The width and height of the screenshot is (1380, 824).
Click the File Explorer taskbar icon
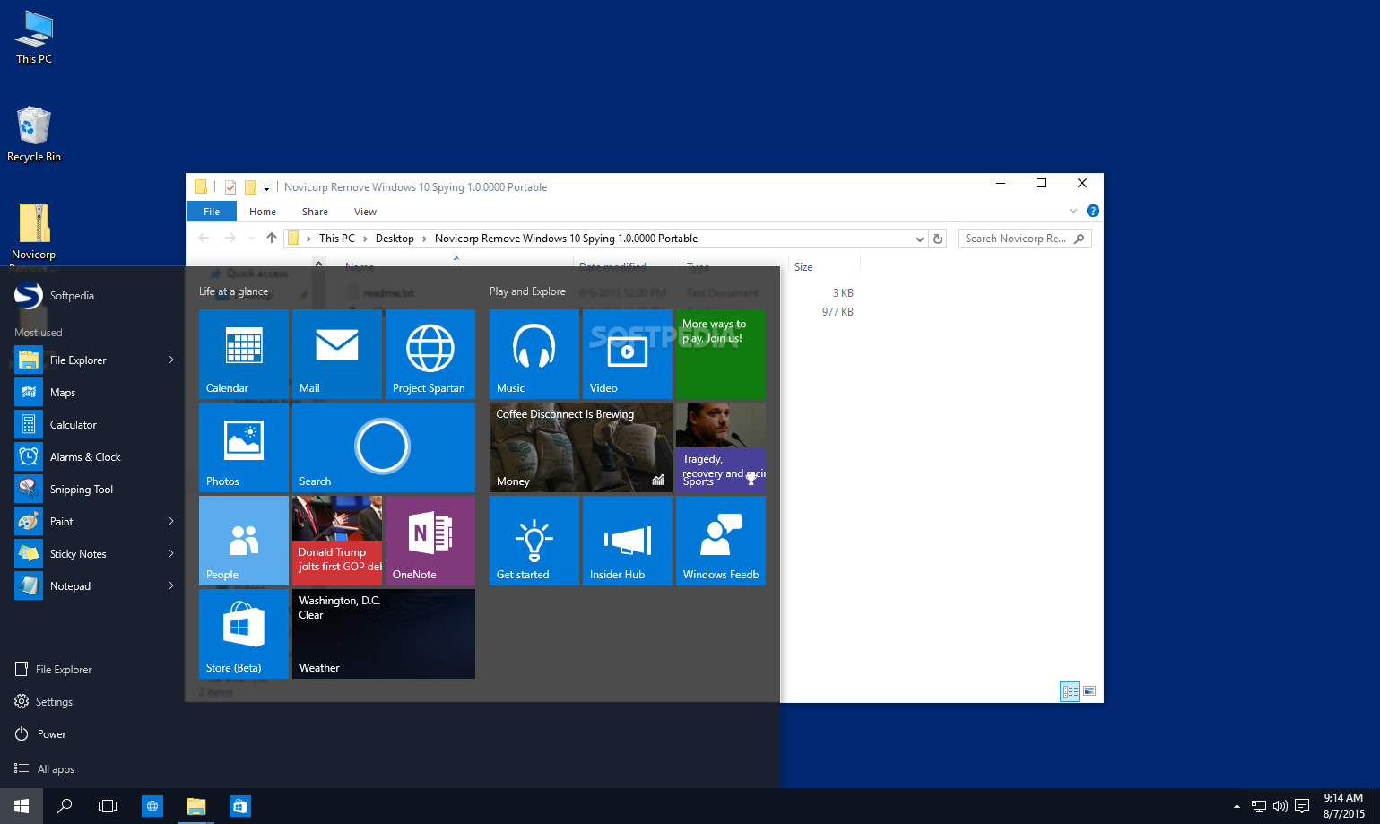[195, 806]
